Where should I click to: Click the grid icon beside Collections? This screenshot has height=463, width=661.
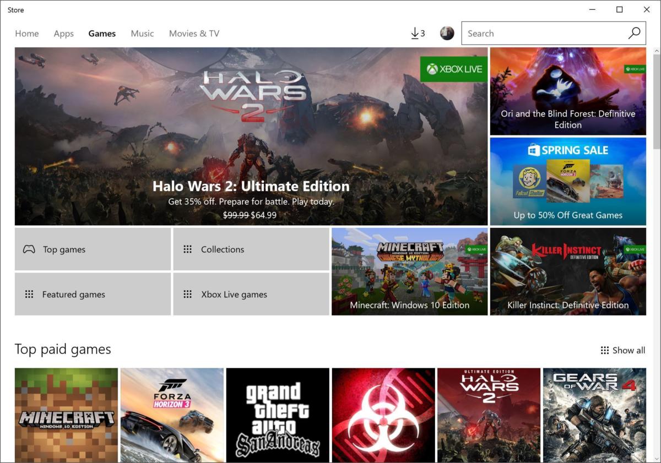[187, 249]
